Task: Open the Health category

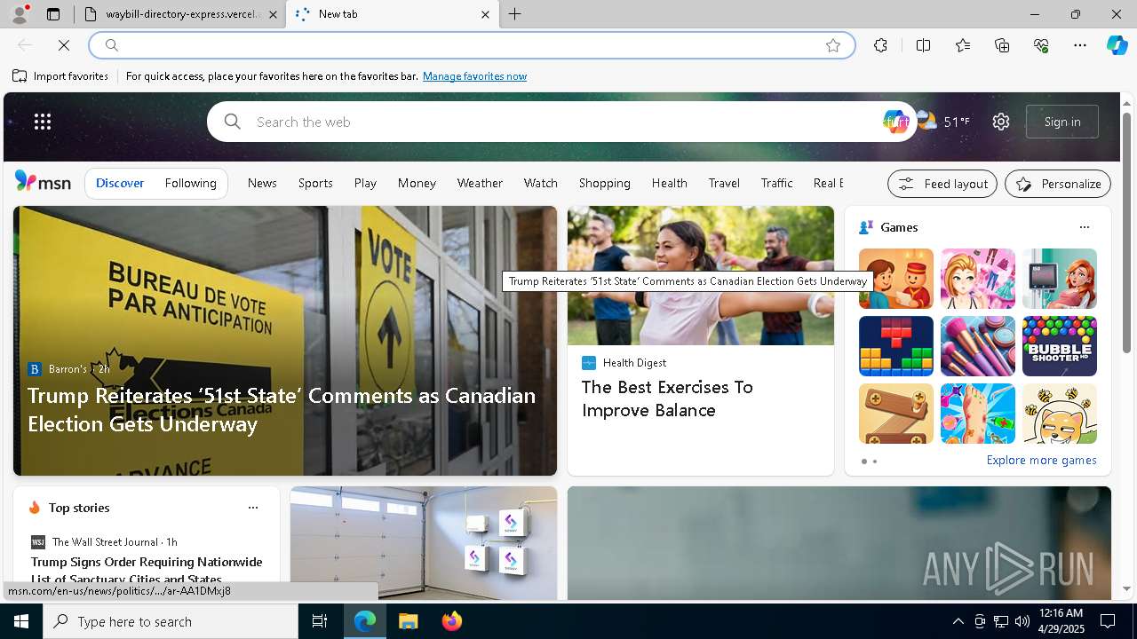Action: [x=670, y=183]
